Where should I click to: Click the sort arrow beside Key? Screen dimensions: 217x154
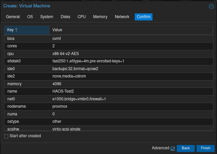click(x=16, y=30)
